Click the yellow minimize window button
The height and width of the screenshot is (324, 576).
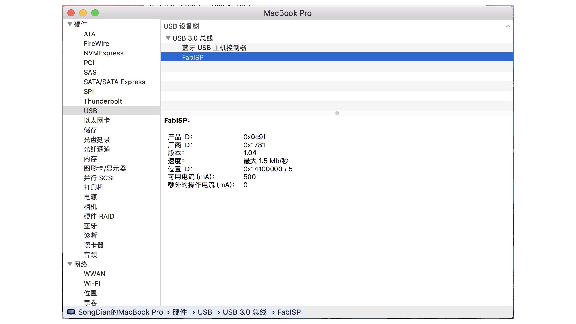[83, 13]
